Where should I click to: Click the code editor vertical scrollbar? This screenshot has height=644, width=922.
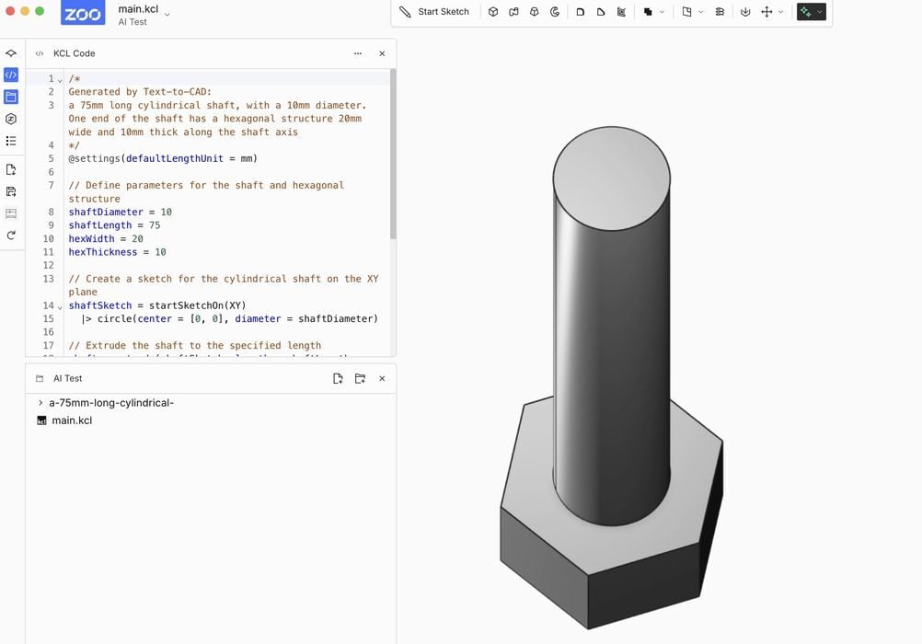tap(393, 156)
